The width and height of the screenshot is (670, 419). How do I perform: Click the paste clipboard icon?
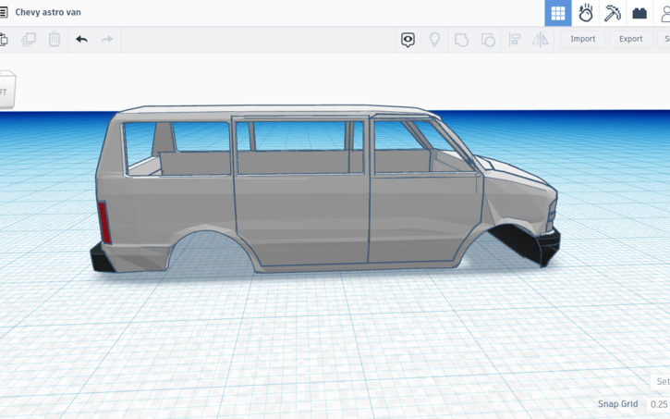coord(4,40)
